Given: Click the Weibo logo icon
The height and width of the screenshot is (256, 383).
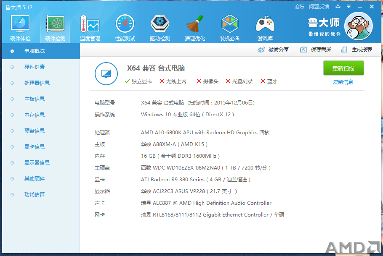Looking at the screenshot, I should pyautogui.click(x=261, y=50).
